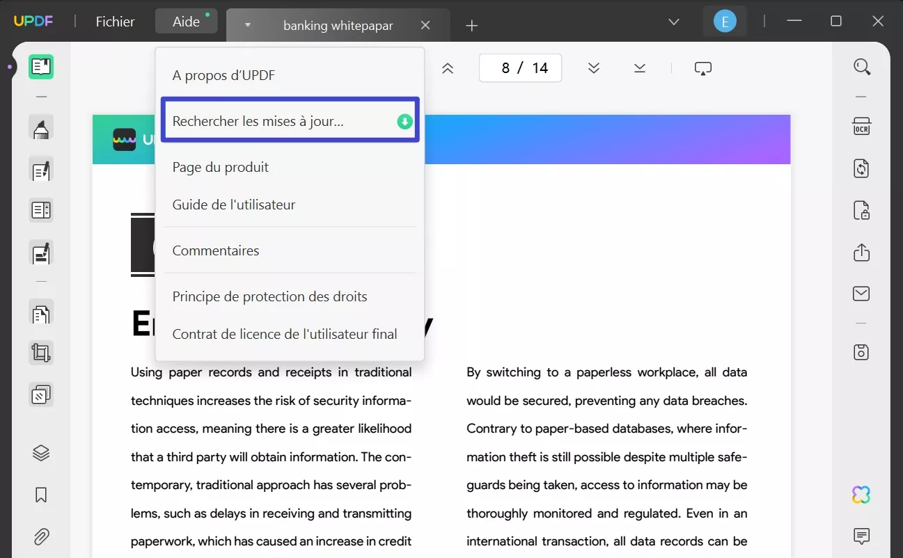This screenshot has width=903, height=558.
Task: Open the Page layout reading tool
Action: [41, 210]
